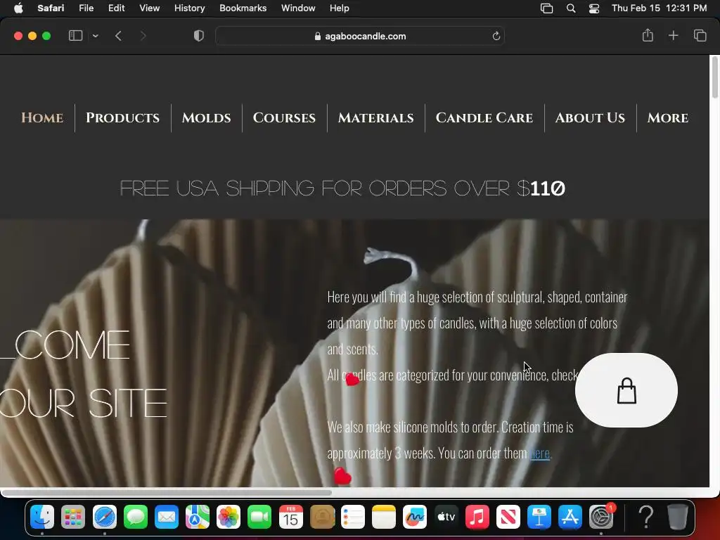The image size is (720, 540).
Task: Open the Molds navigation link
Action: (206, 118)
